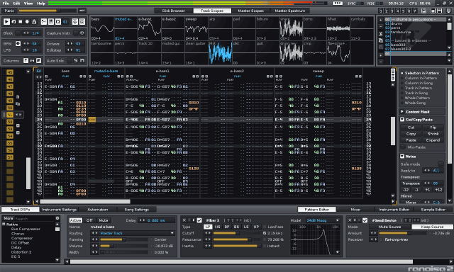Switch to the Disk Browser tab
This screenshot has width=454, height=272.
coord(173,11)
